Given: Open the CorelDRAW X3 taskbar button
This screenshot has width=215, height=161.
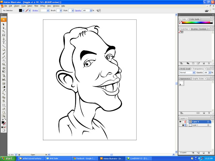Looking at the screenshot, I should pos(139,158).
